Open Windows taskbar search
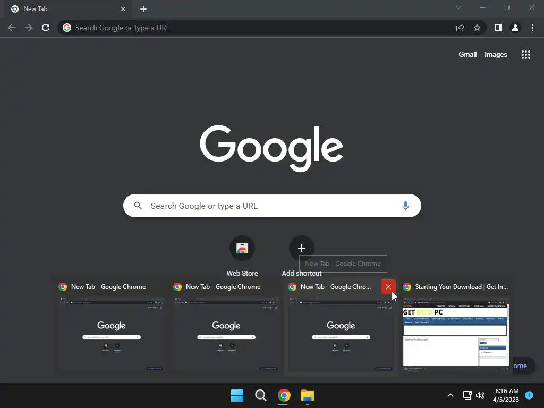 coord(260,395)
